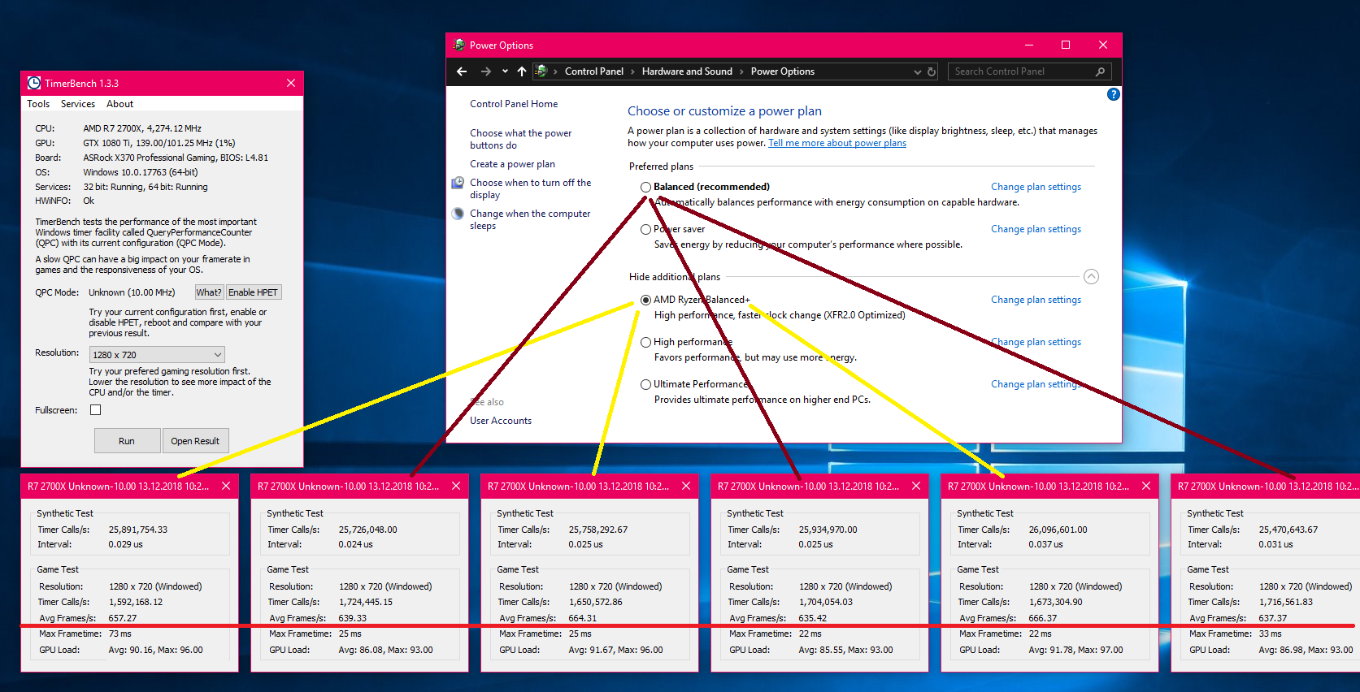Screen dimensions: 1360x692
Task: Change plan settings for Balanced (recommended)
Action: tap(1036, 187)
